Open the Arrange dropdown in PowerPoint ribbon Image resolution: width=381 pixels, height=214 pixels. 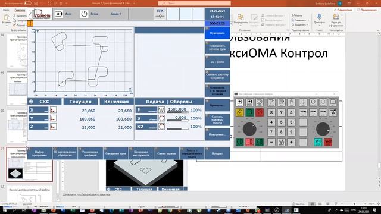(x=241, y=20)
